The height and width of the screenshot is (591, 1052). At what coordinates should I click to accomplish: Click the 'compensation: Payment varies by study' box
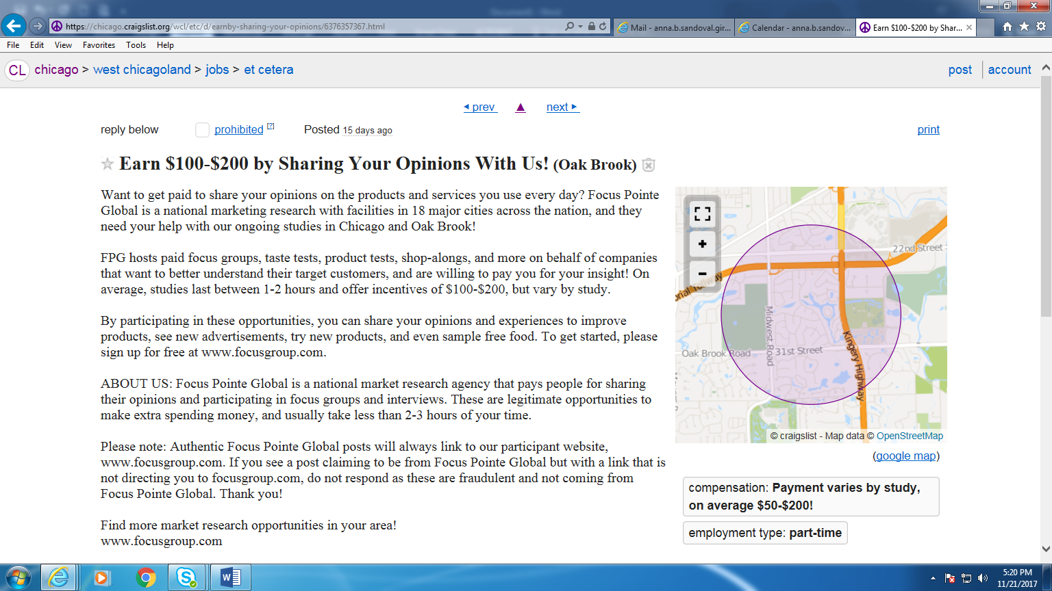811,497
